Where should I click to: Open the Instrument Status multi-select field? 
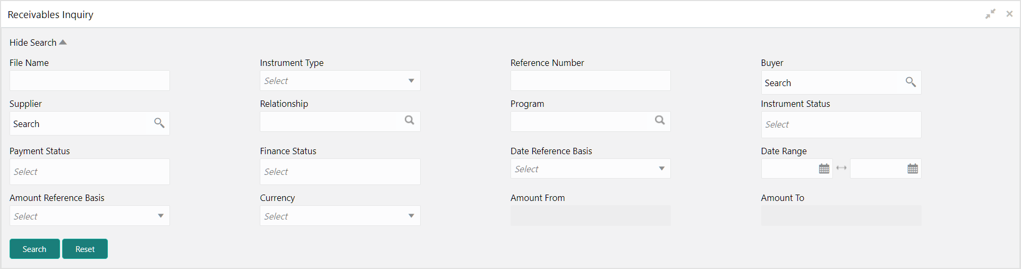pyautogui.click(x=841, y=124)
